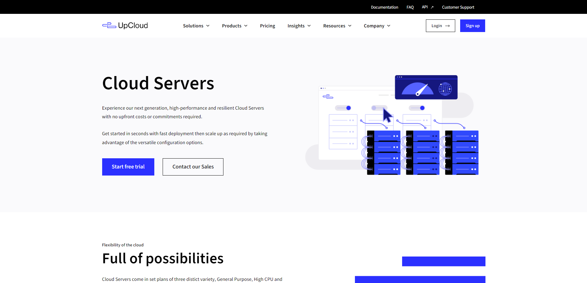587x283 pixels.
Task: Click the cloud servers hero illustration
Action: tap(392, 125)
